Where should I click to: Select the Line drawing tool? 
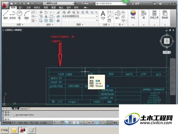[x=6, y=15]
